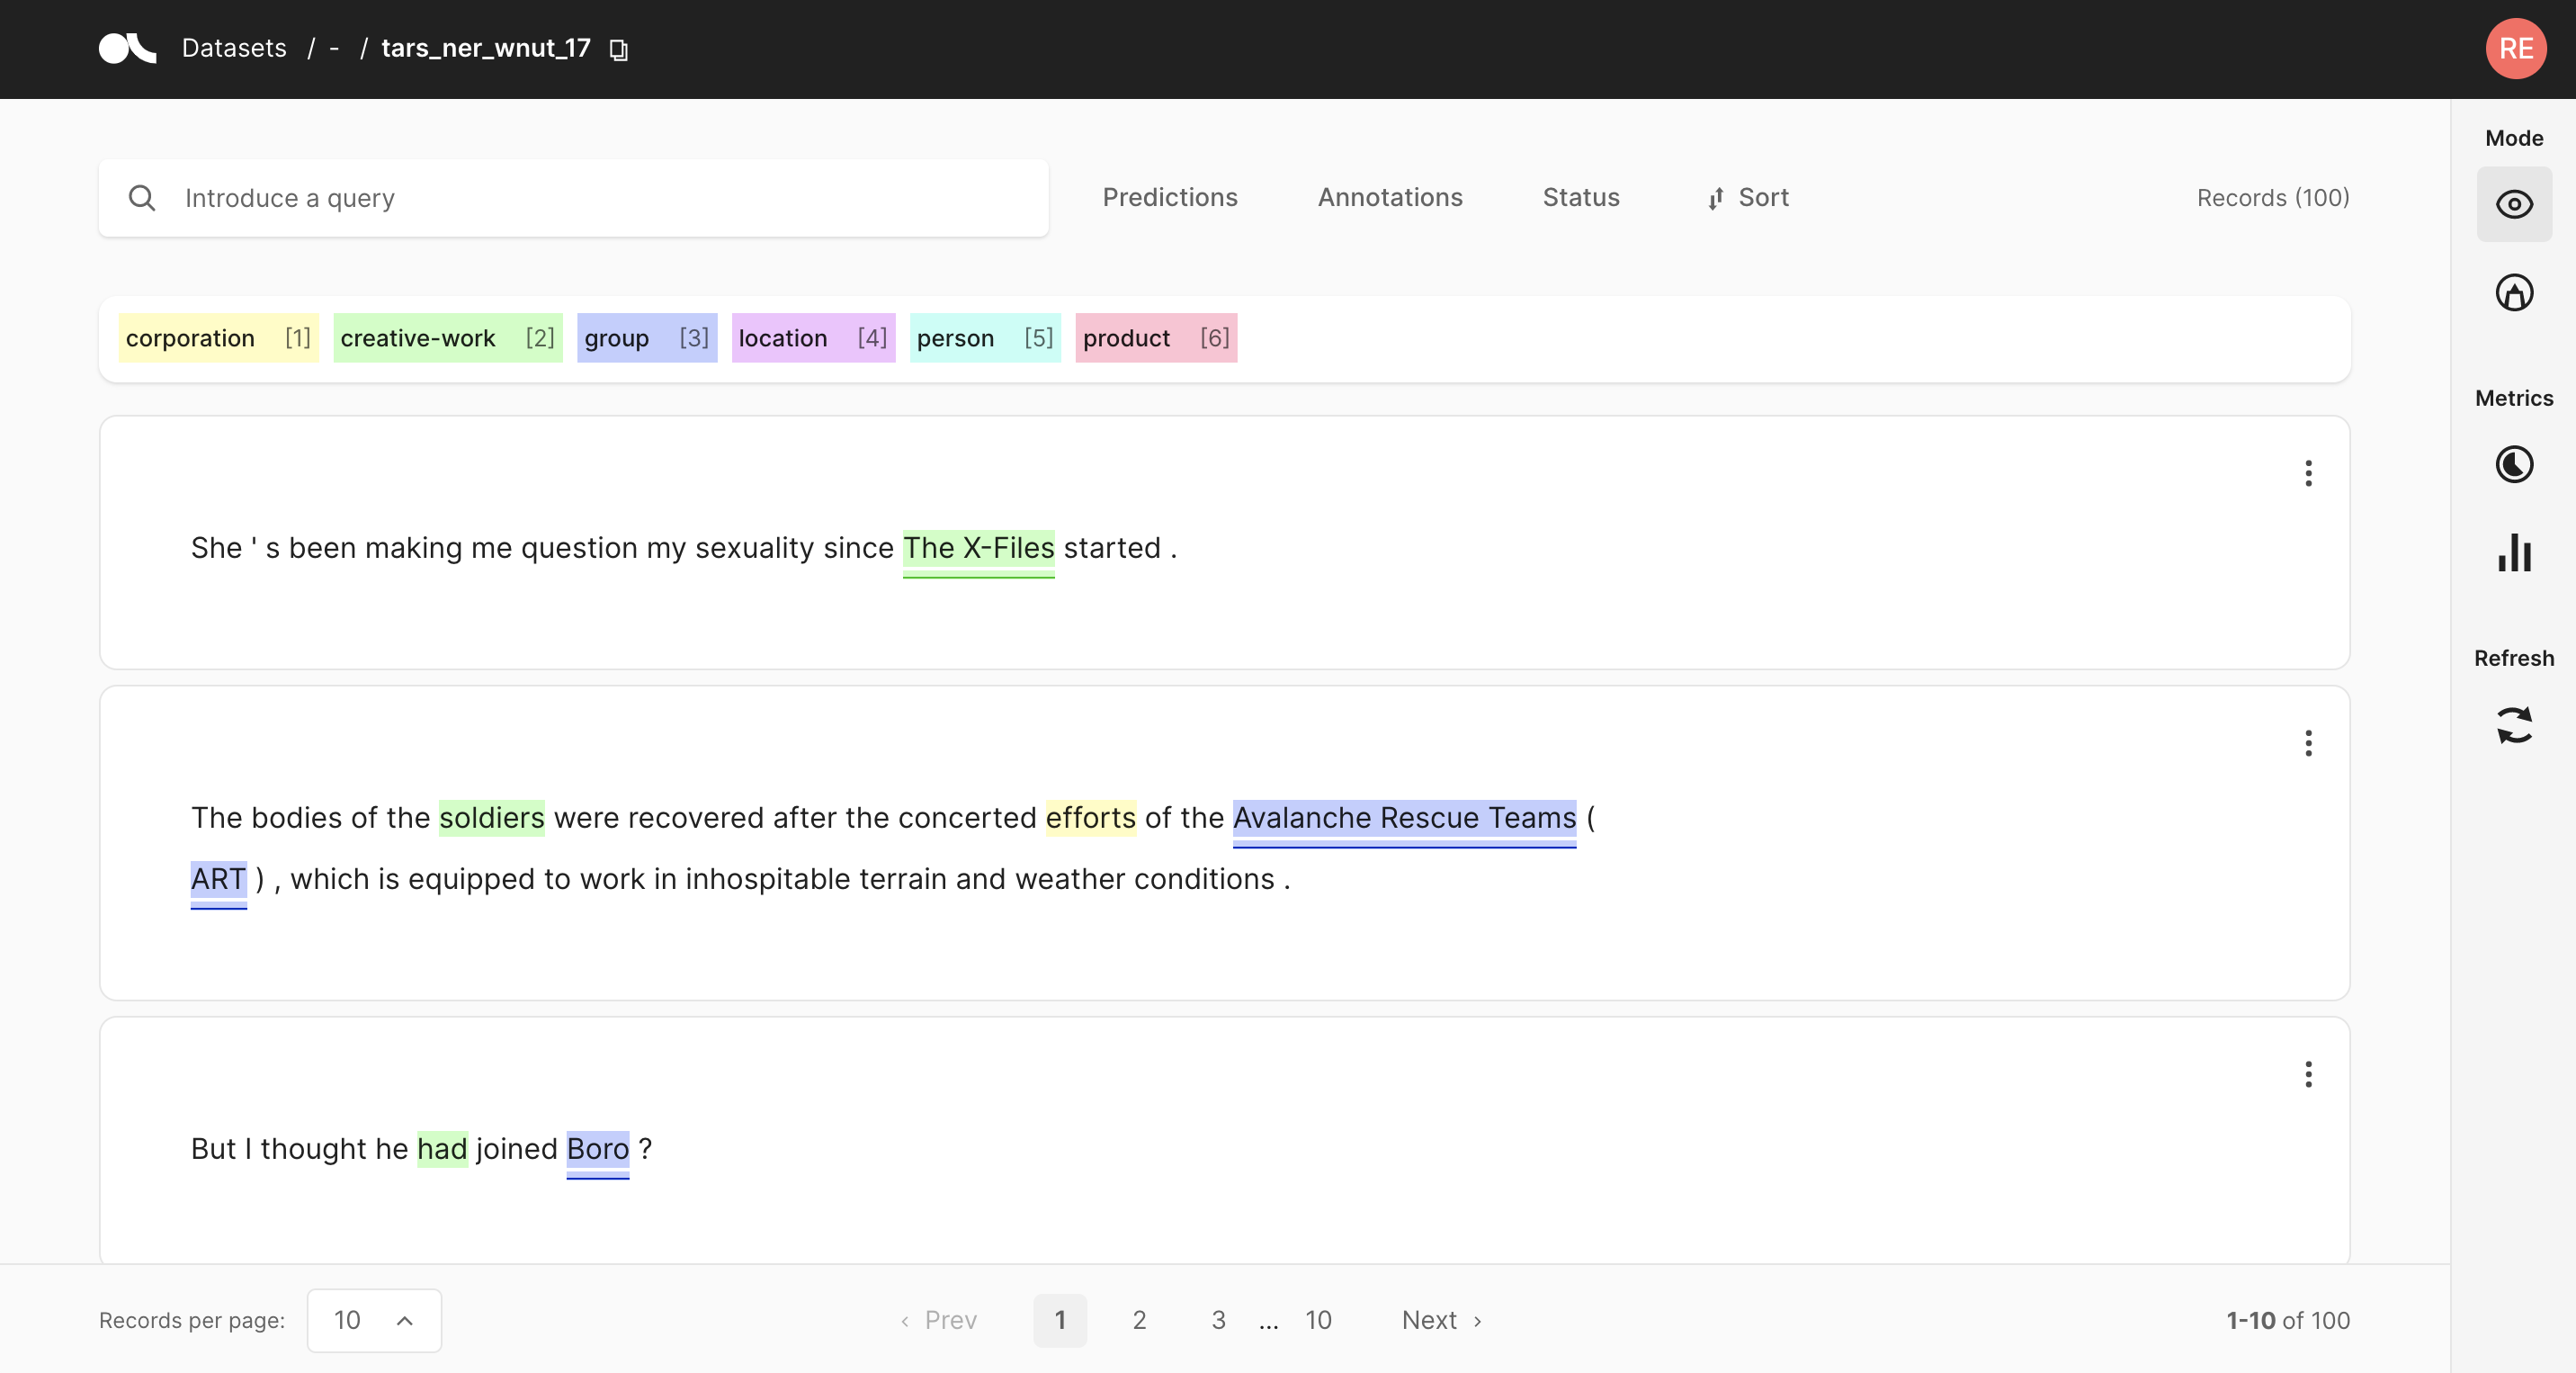Go to page 10
Viewport: 2576px width, 1373px height.
[x=1318, y=1320]
